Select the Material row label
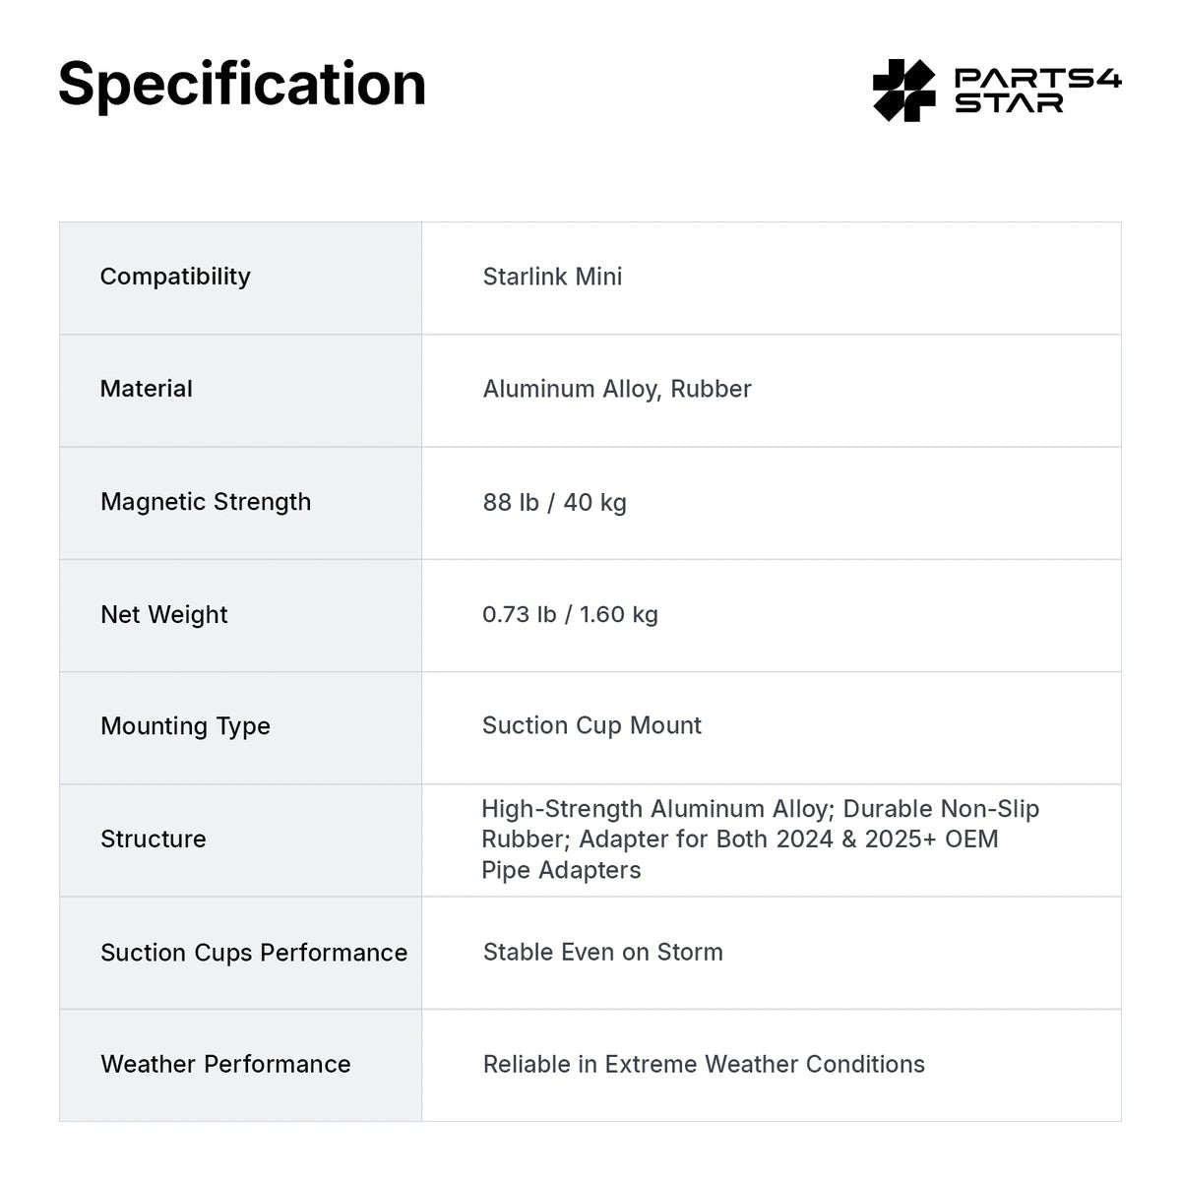The width and height of the screenshot is (1181, 1181). pyautogui.click(x=146, y=389)
